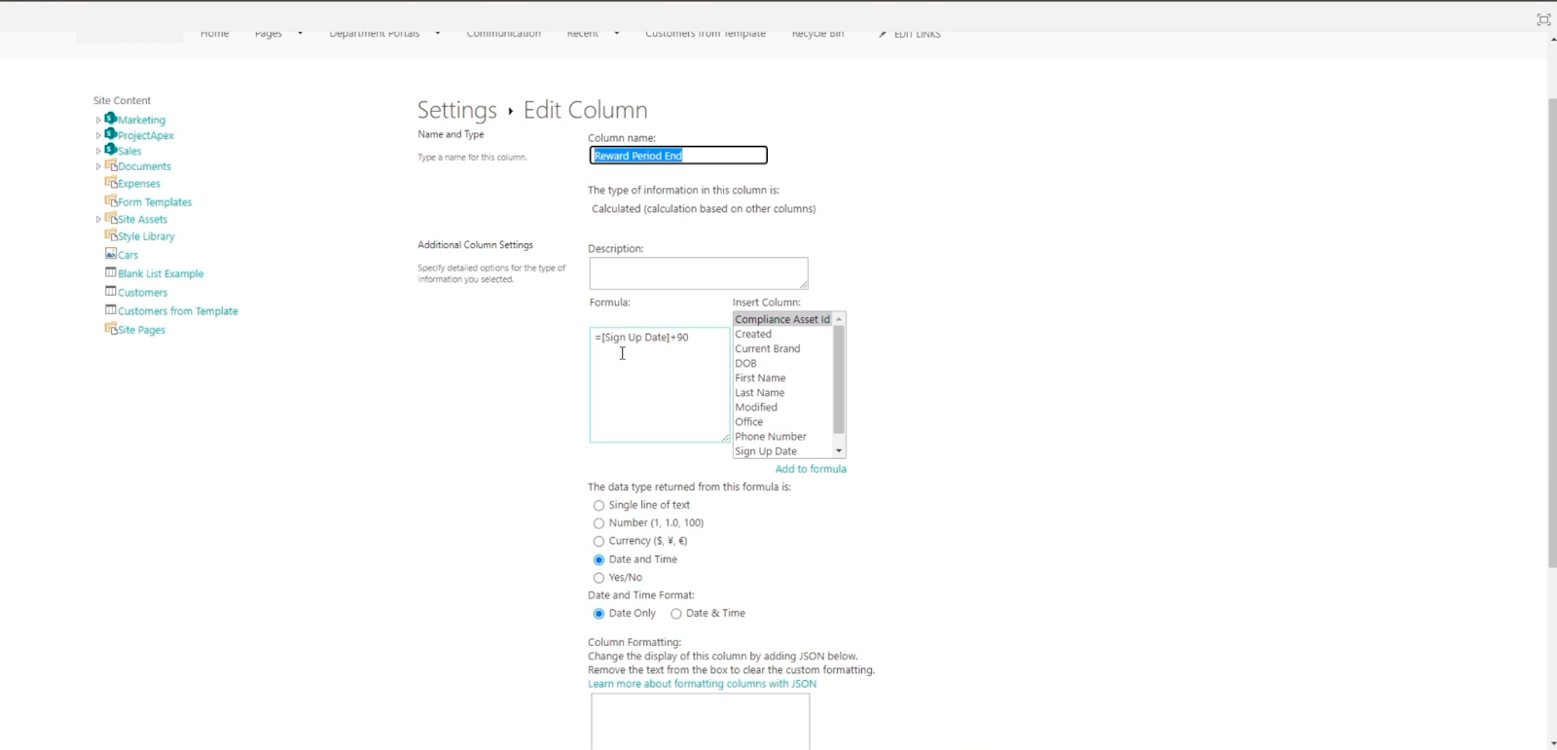Screen dimensions: 1557x750
Task: Click Add to formula link
Action: pos(811,469)
